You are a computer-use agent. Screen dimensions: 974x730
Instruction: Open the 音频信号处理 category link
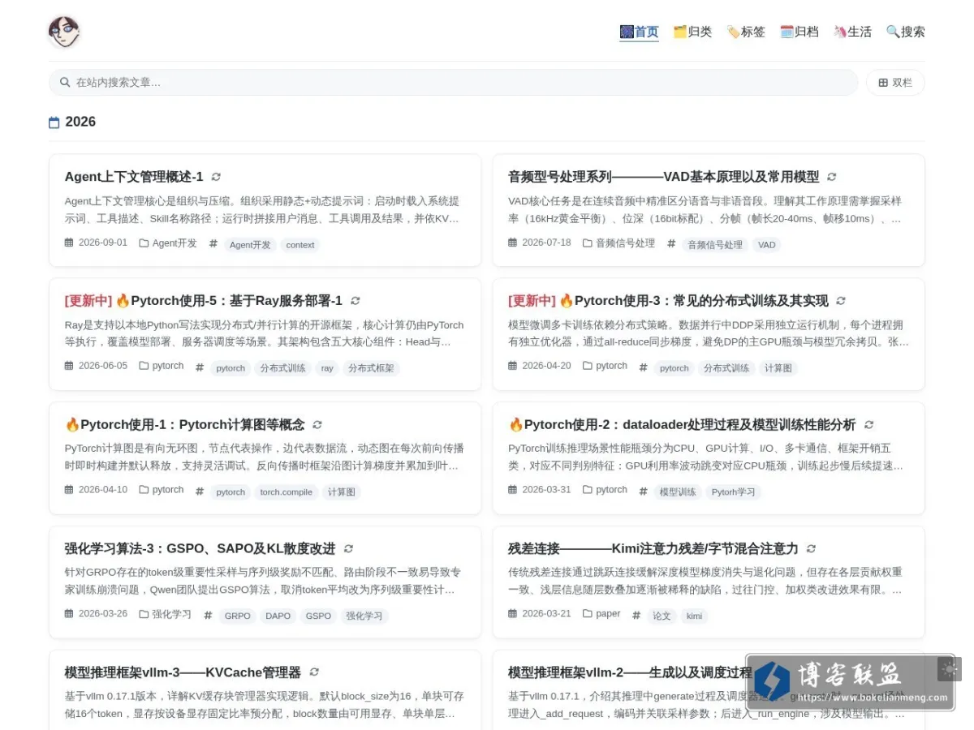pyautogui.click(x=625, y=243)
